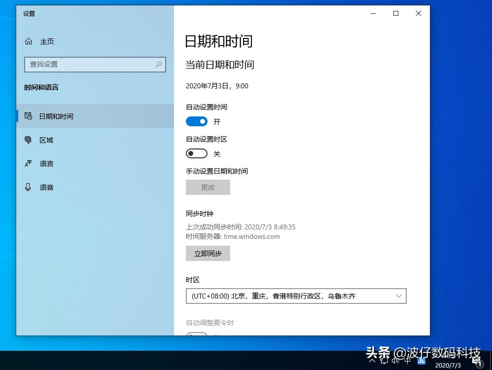The image size is (492, 370).
Task: Turn off 自动设置时间 toggle
Action: click(197, 121)
